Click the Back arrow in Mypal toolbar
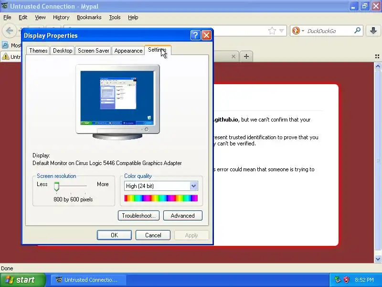 10,31
